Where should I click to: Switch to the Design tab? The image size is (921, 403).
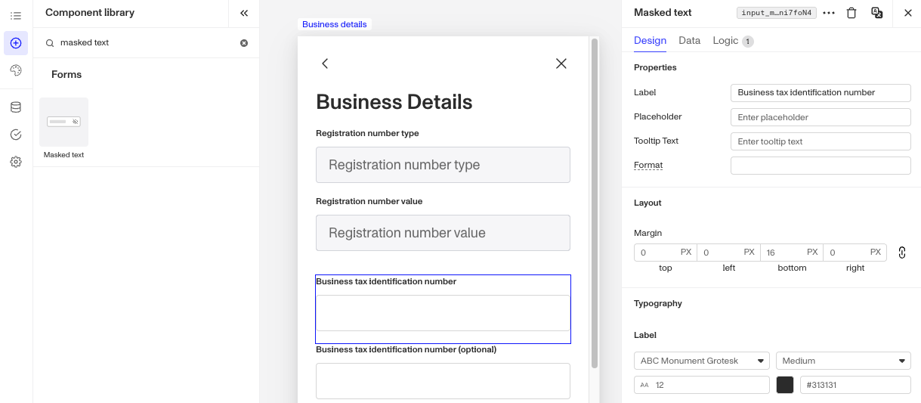click(x=650, y=41)
